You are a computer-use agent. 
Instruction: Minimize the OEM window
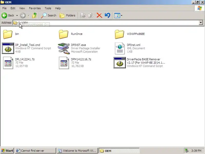click(x=193, y=2)
